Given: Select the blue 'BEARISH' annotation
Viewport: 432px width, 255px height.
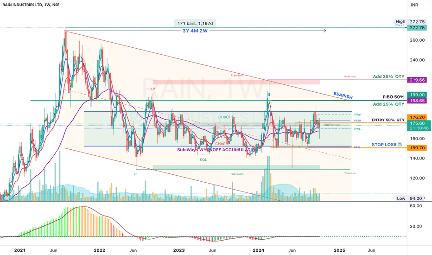Looking at the screenshot, I should 343,96.
